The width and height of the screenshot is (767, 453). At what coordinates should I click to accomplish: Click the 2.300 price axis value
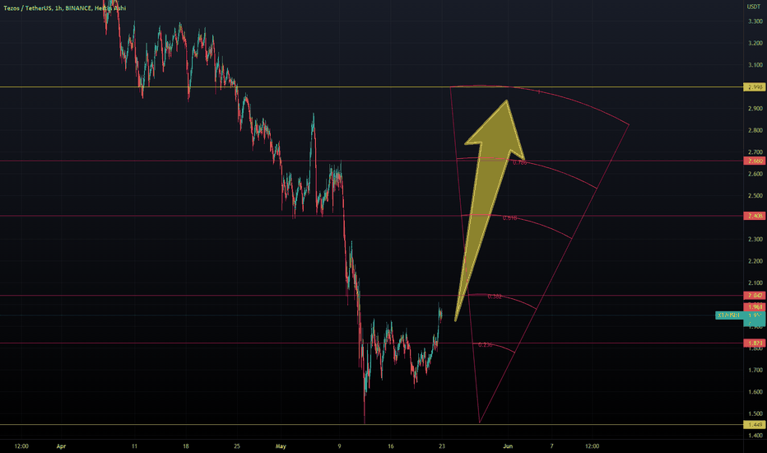755,240
